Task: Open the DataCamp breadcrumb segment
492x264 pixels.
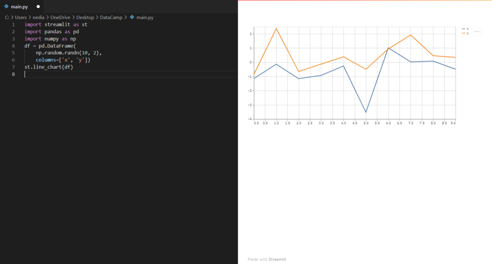Action: [x=111, y=17]
